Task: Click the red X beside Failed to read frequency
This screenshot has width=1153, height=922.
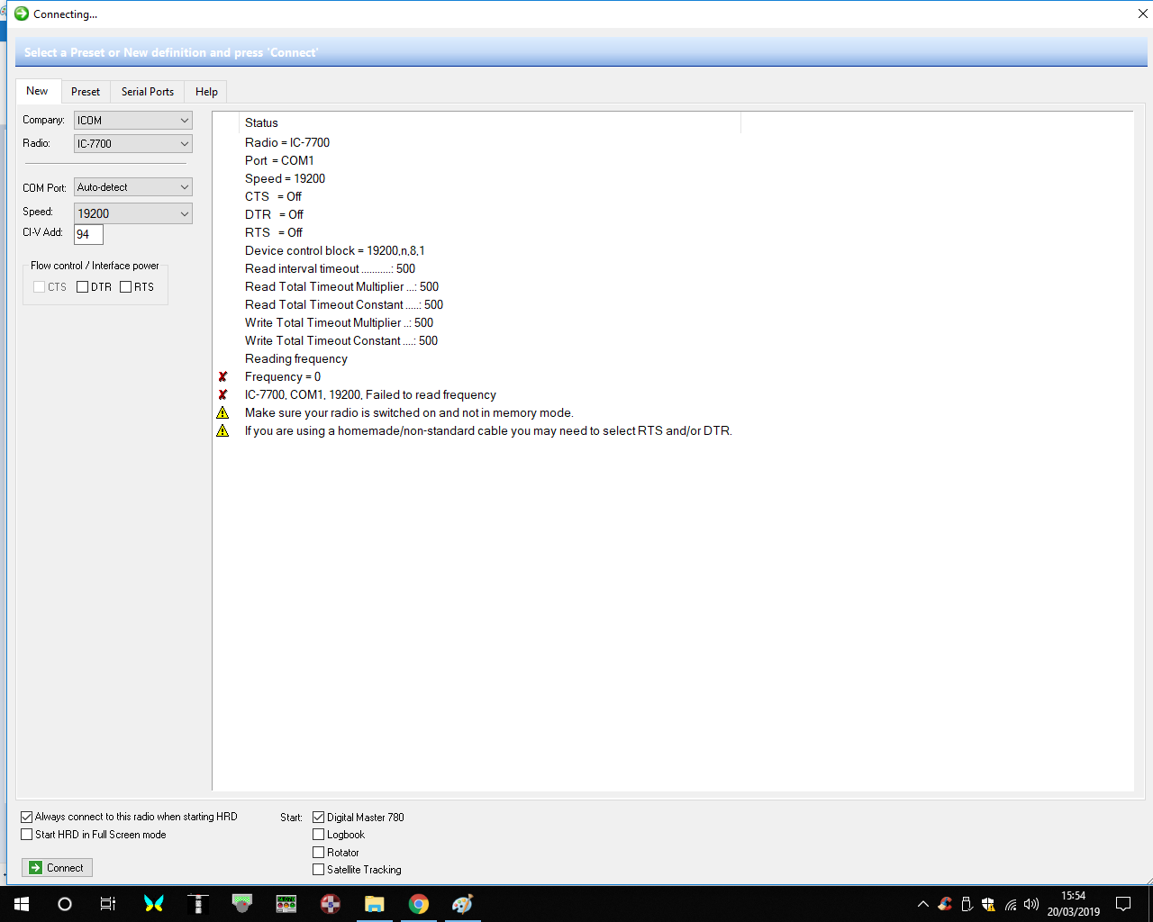Action: (x=222, y=394)
